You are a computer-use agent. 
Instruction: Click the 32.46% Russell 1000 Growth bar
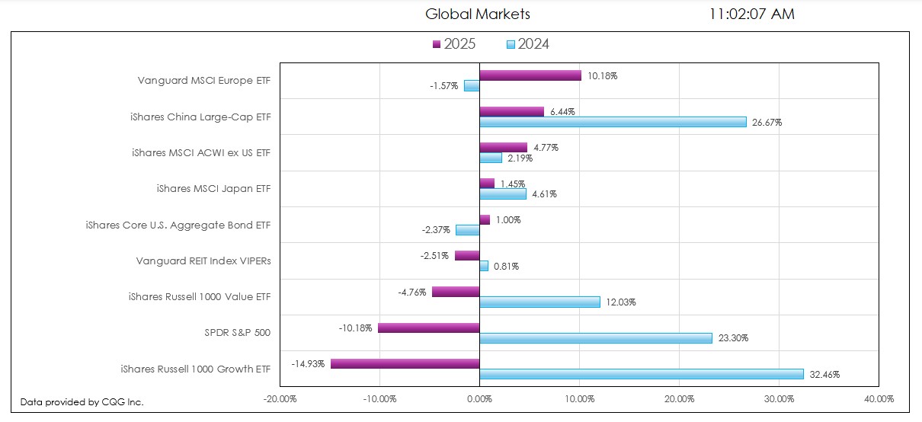[641, 374]
